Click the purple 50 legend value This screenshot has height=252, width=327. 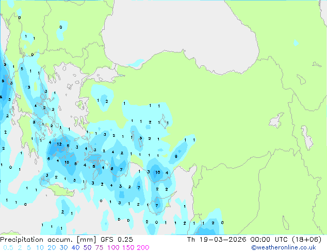tap(87, 248)
